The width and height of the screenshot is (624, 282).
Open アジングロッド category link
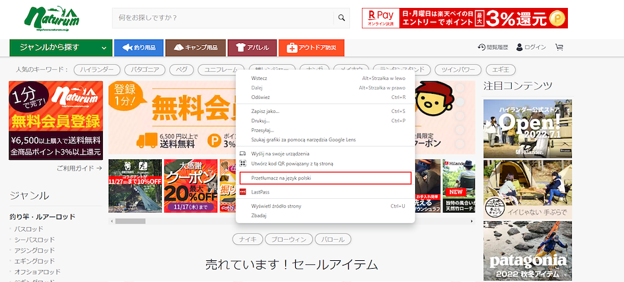tap(34, 250)
